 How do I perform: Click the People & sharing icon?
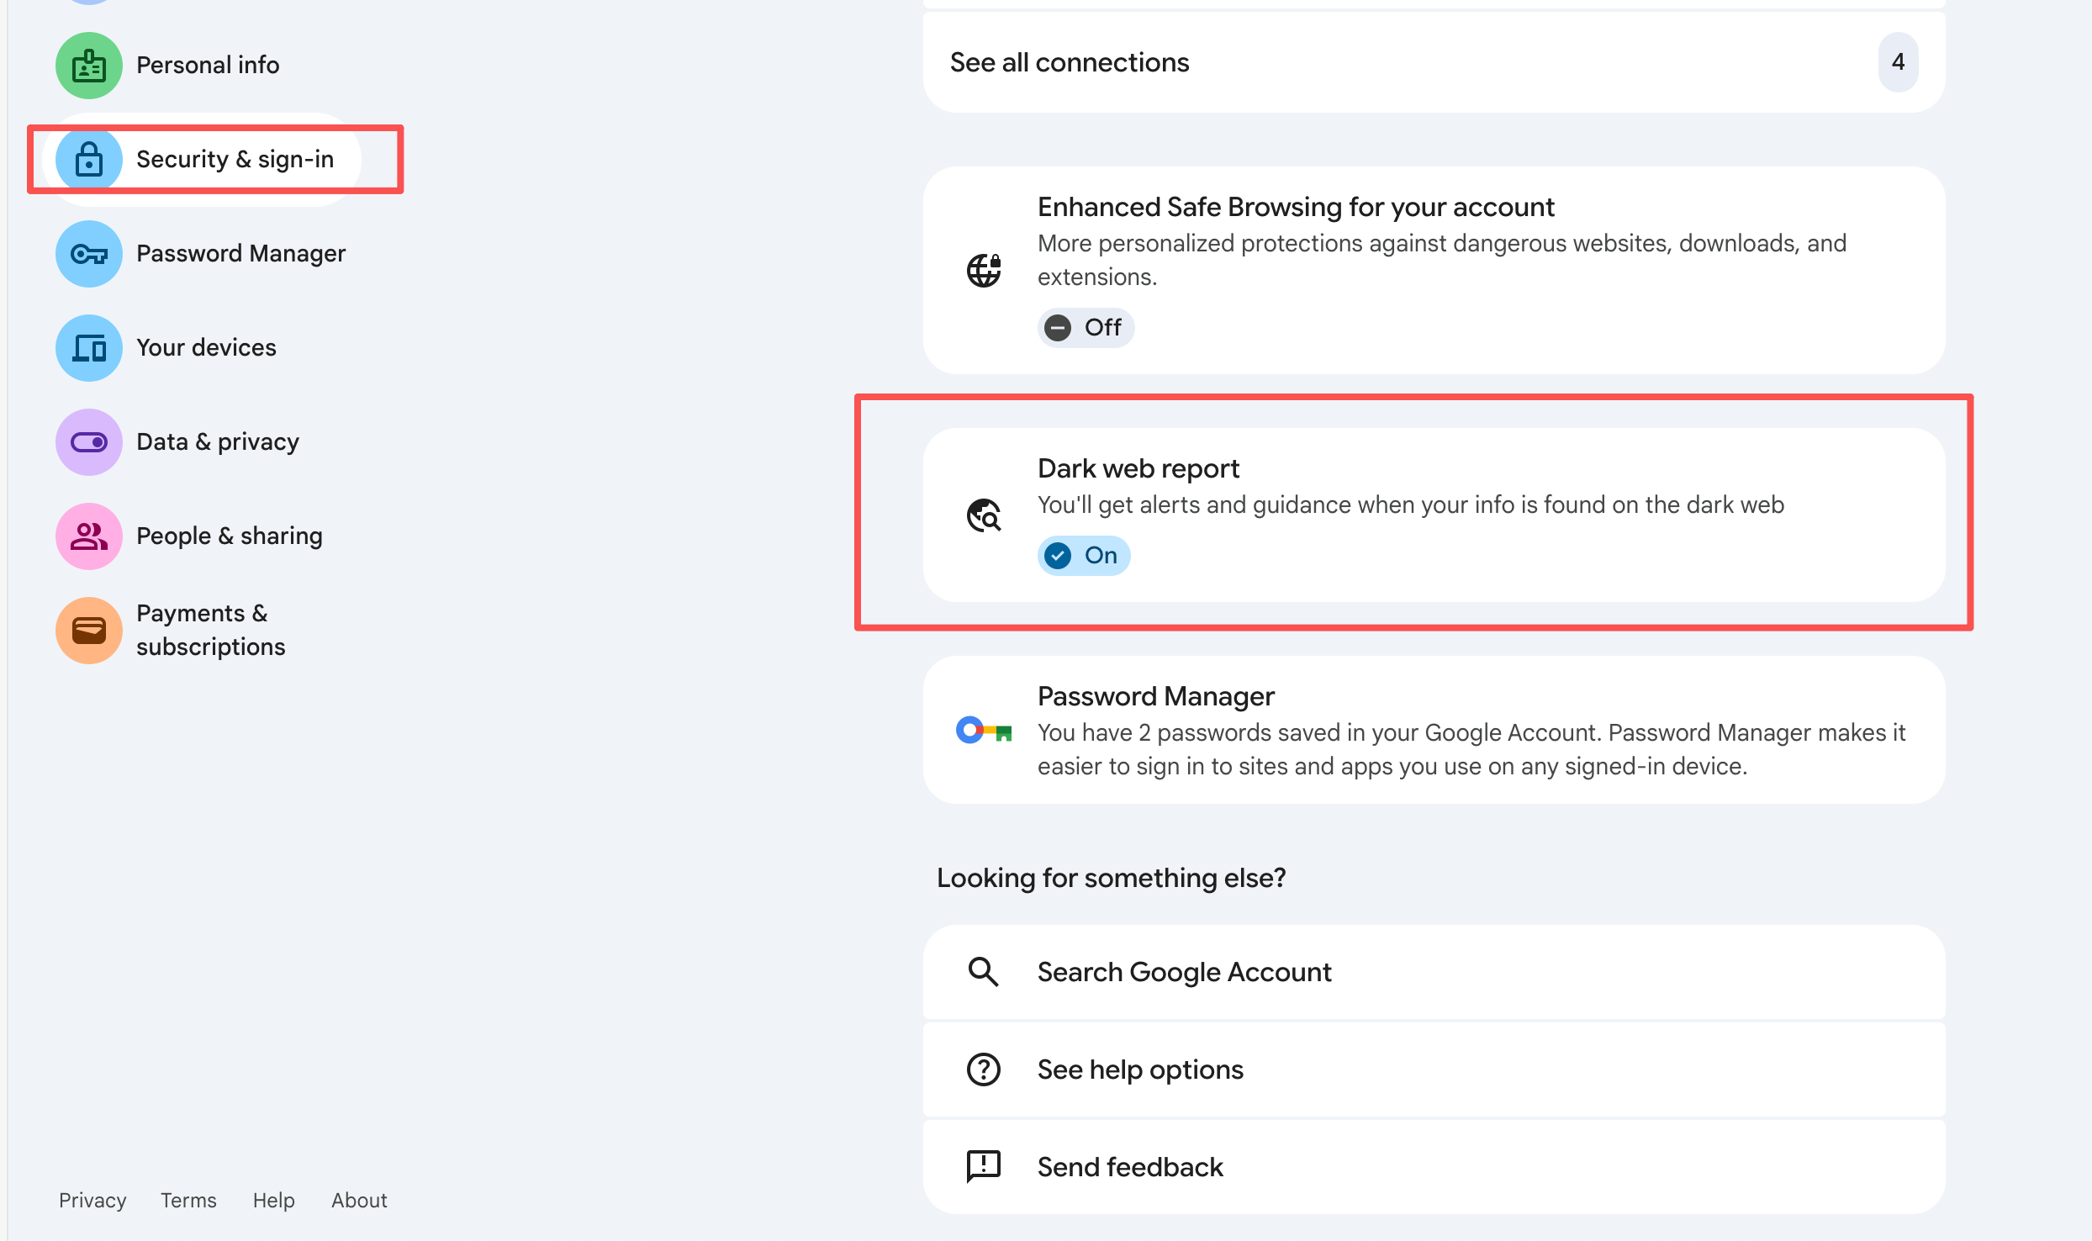88,536
